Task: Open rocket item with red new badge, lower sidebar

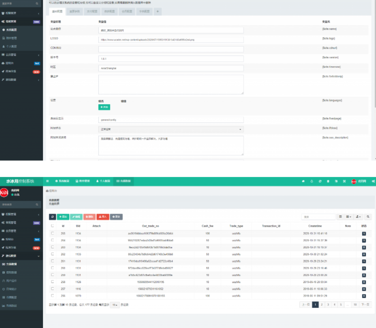Action: [x=21, y=248]
